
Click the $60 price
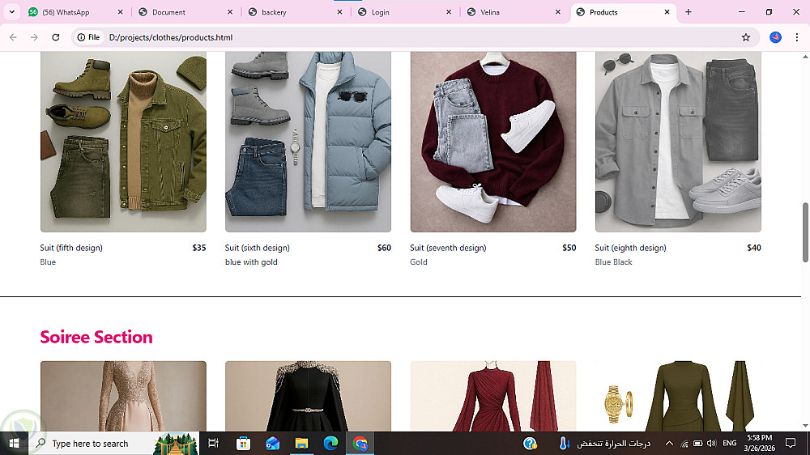coord(384,248)
